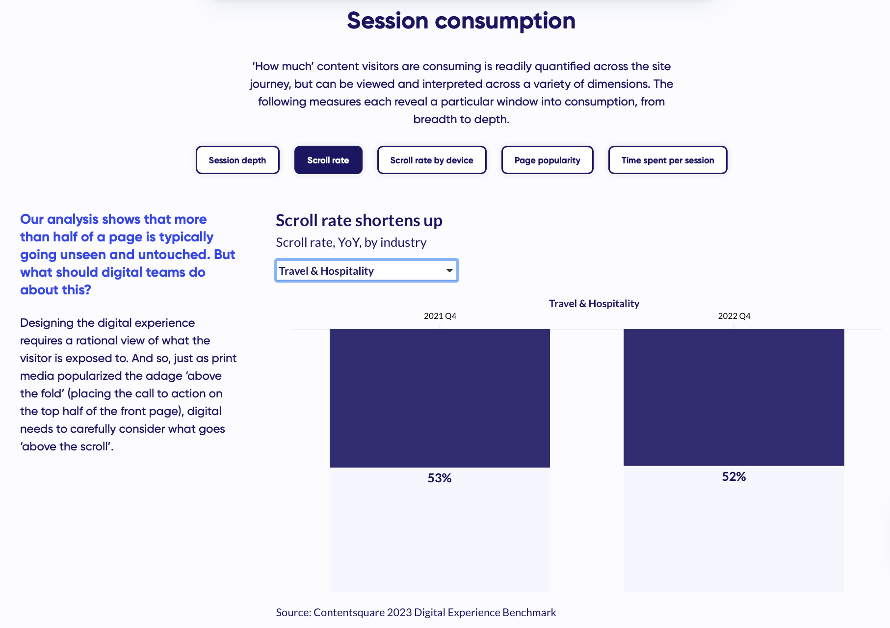This screenshot has width=890, height=628.
Task: Click the 2022 Q4 axis label
Action: tap(734, 316)
